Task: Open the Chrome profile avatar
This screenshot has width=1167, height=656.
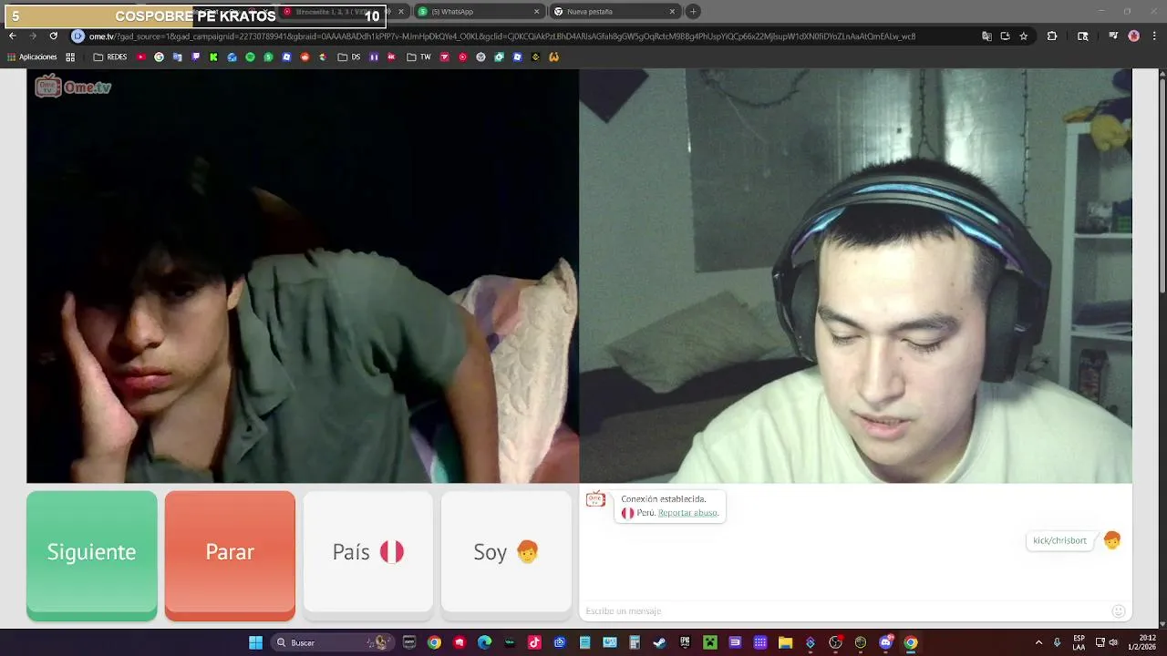Action: [1133, 36]
